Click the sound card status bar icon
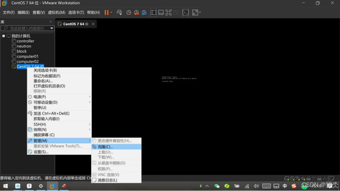 (x=303, y=179)
